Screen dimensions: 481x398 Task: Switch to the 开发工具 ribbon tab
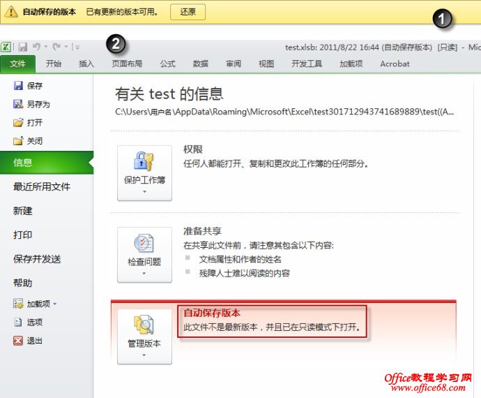click(307, 64)
